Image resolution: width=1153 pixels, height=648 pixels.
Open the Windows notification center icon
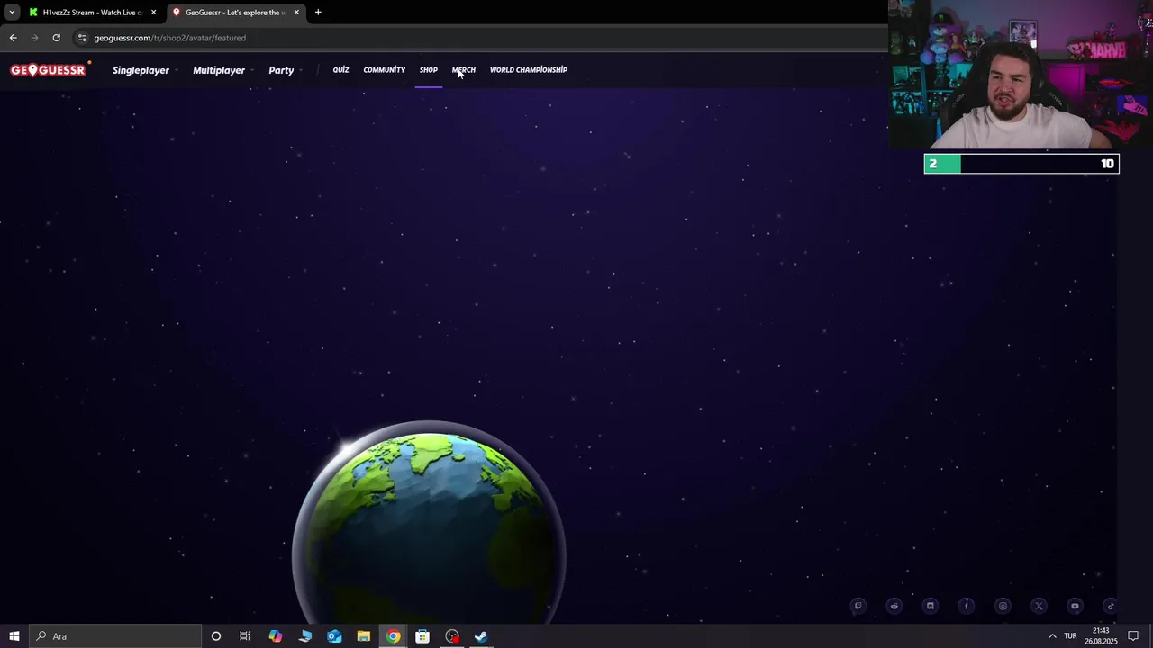pyautogui.click(x=1133, y=636)
